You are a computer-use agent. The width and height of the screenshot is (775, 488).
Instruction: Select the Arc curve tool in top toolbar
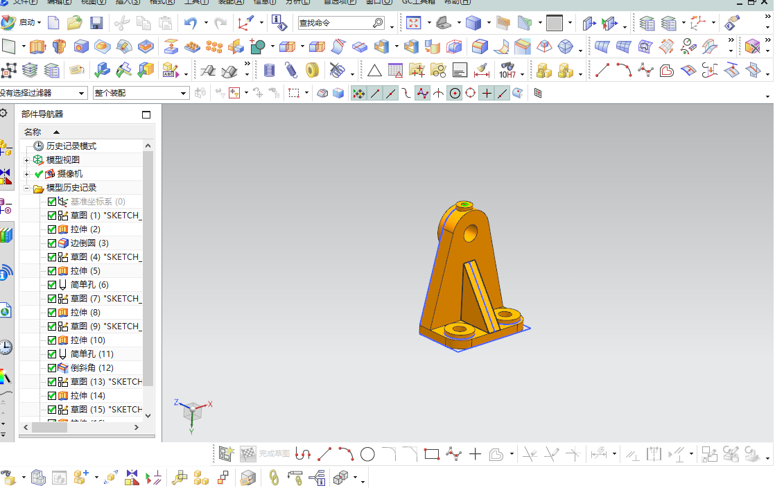tap(624, 70)
